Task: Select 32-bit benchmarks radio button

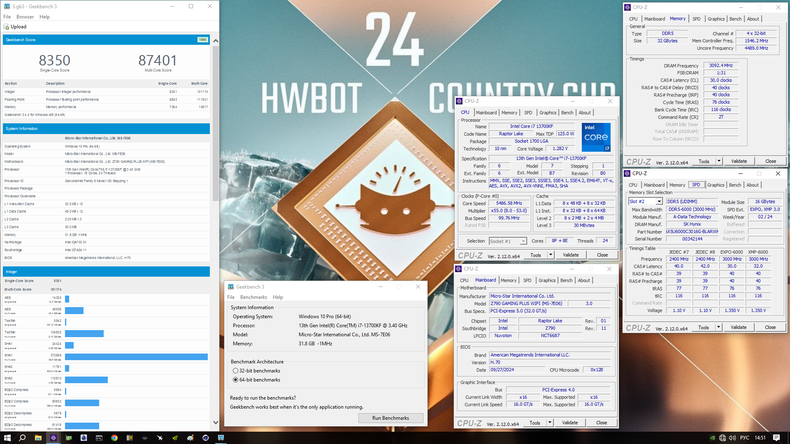Action: 235,371
